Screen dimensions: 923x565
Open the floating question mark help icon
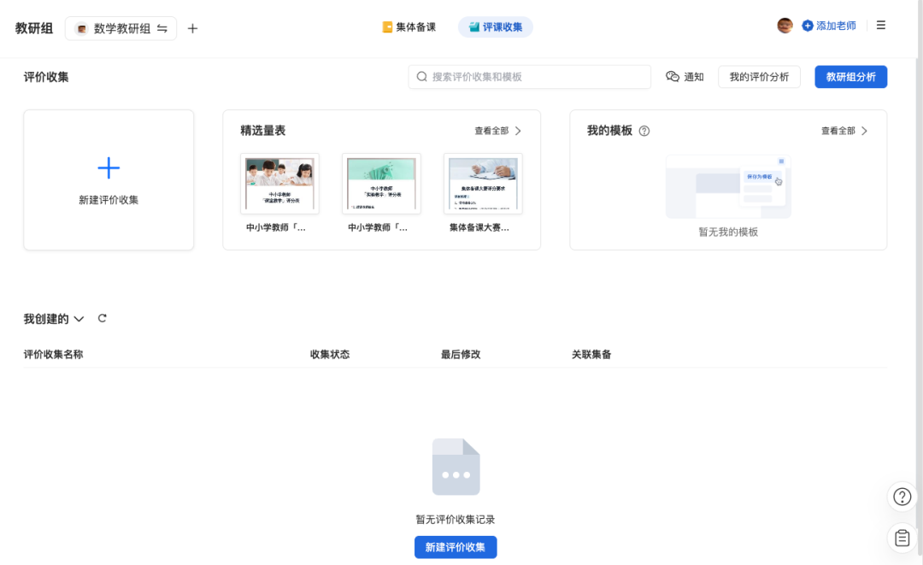pos(902,497)
